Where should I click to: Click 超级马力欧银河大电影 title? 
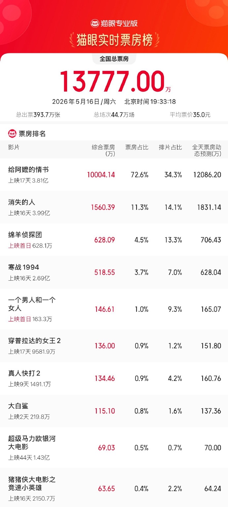(x=32, y=443)
